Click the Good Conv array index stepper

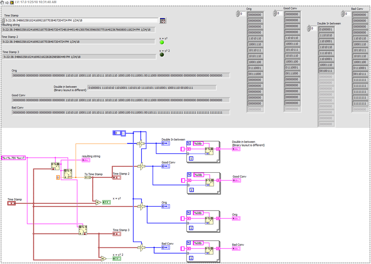(x=274, y=13)
